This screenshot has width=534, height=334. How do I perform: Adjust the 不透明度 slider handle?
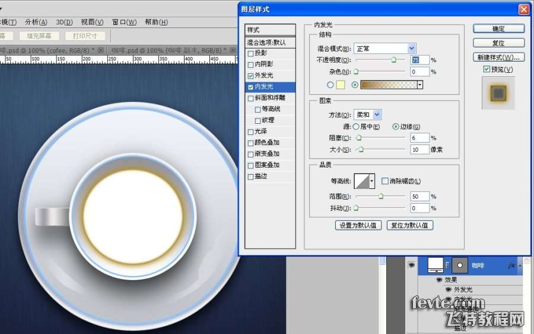394,60
